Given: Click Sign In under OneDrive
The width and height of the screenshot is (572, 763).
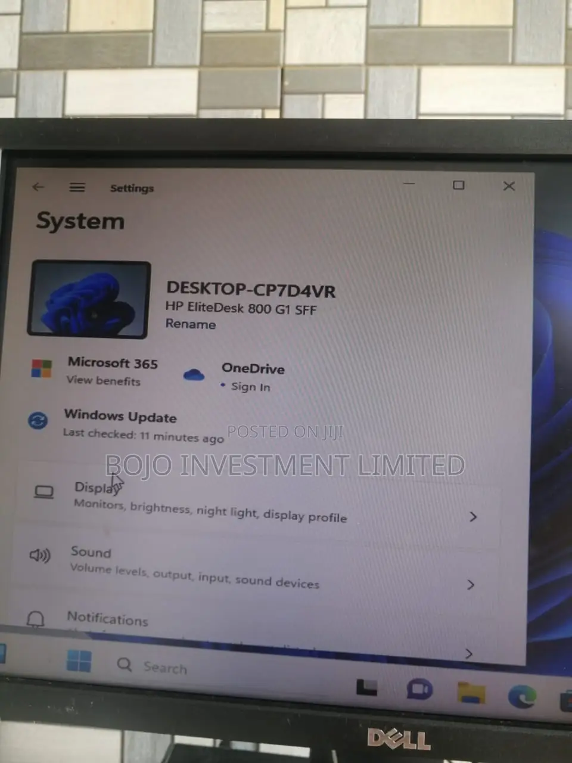Looking at the screenshot, I should click(x=251, y=387).
